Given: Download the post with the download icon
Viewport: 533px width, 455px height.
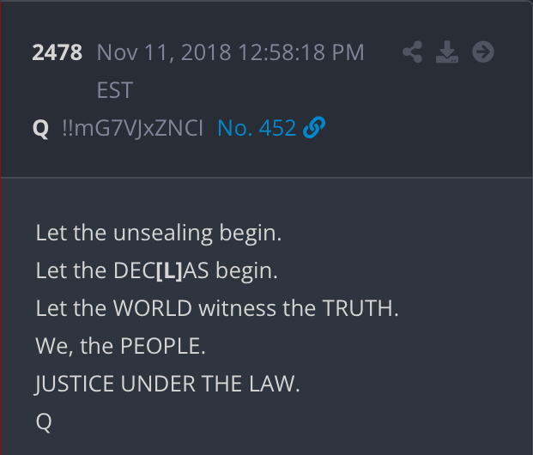Looking at the screenshot, I should (447, 52).
